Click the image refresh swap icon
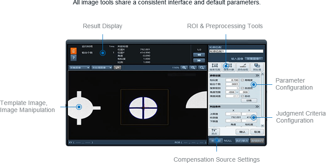Image resolution: width=326 pixels, height=163 pixels. (117, 68)
